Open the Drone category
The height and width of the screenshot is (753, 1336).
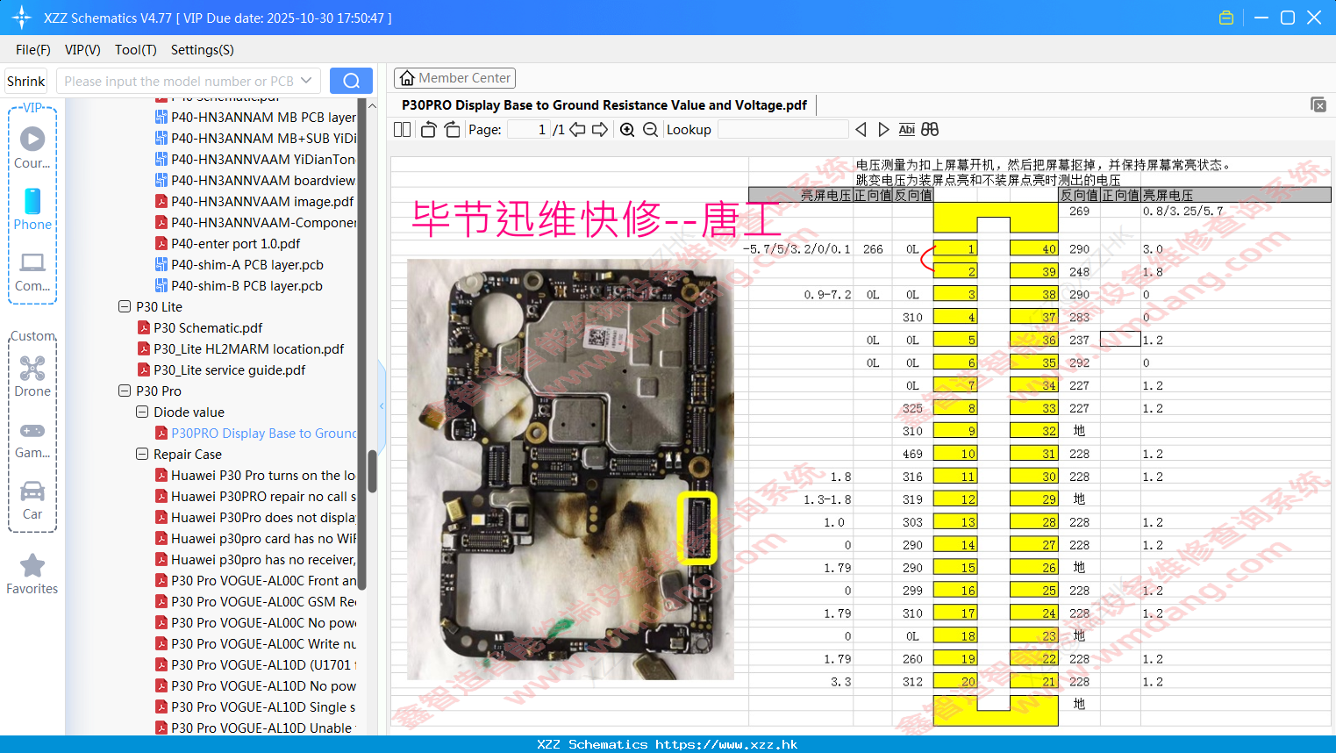pos(32,376)
